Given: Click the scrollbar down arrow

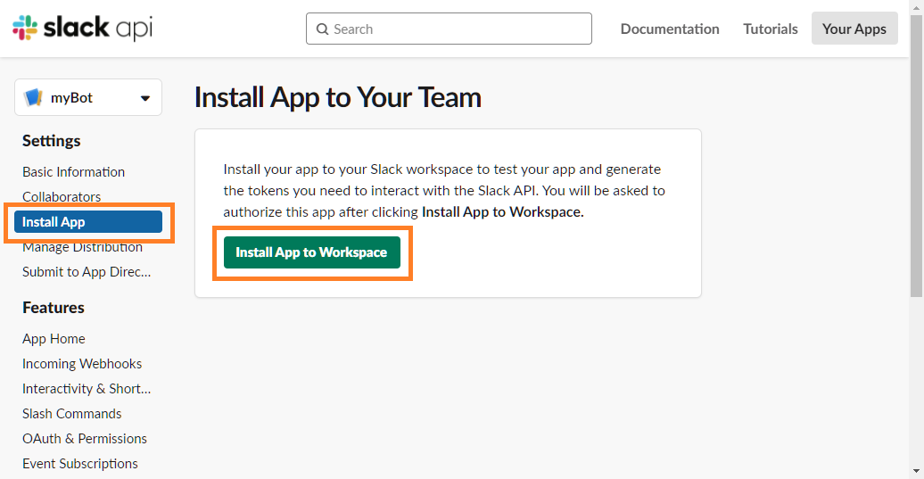Looking at the screenshot, I should [x=916, y=471].
